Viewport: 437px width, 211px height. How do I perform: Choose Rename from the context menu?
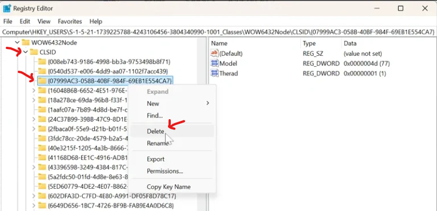[x=173, y=143]
